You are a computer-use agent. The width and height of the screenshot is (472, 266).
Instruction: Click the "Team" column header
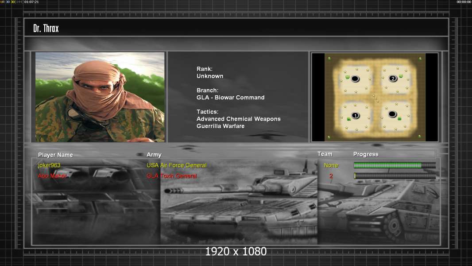pos(325,154)
